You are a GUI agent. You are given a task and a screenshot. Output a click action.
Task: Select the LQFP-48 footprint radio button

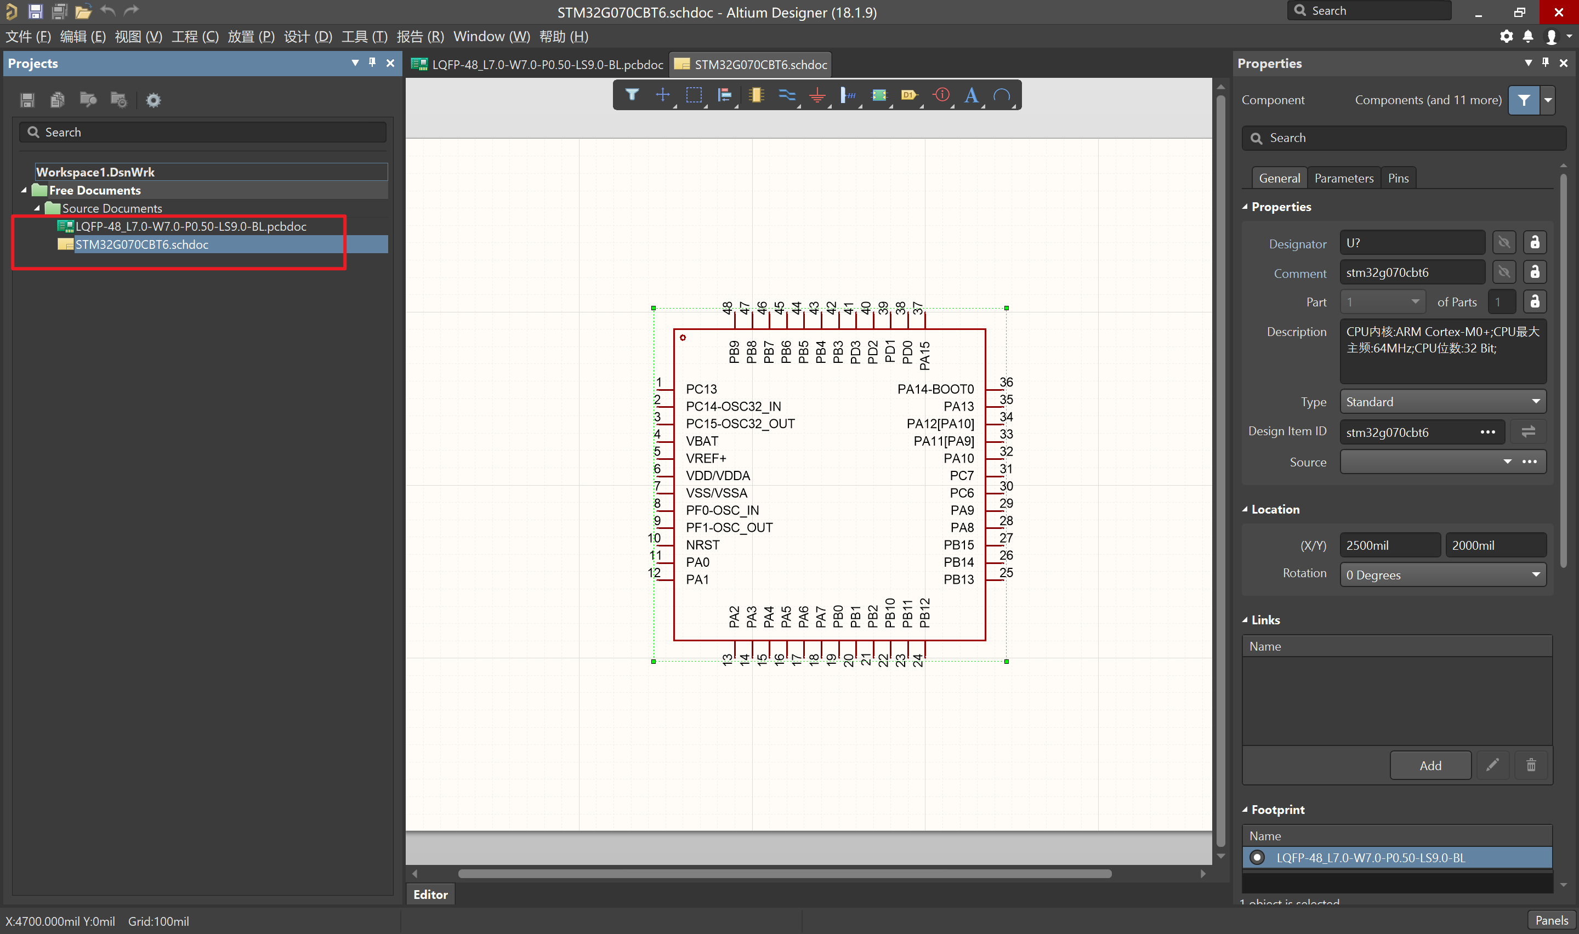click(x=1257, y=857)
